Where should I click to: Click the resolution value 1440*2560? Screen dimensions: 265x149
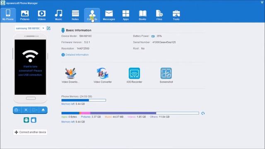[x=83, y=48]
